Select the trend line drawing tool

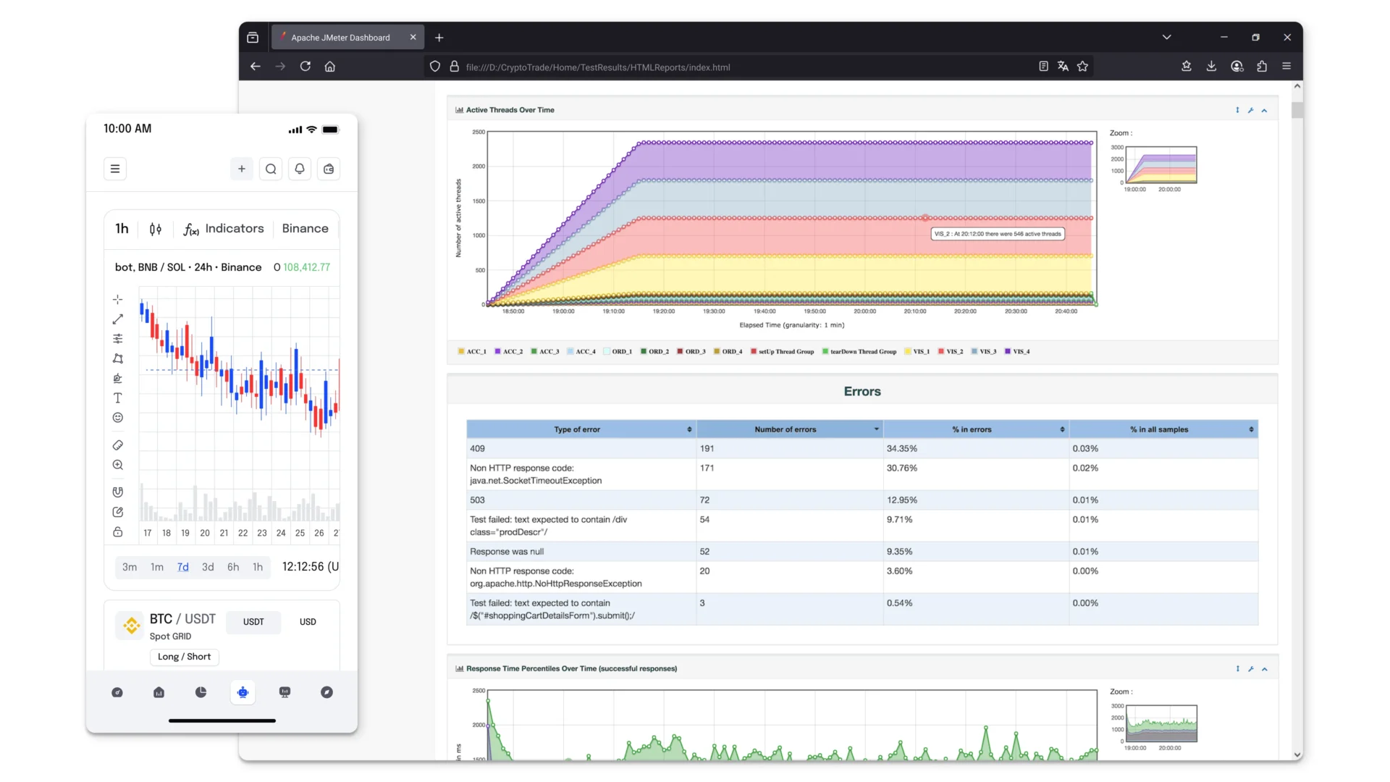click(x=117, y=319)
